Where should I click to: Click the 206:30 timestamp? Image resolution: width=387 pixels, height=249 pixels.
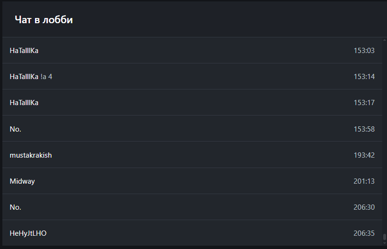click(x=364, y=207)
